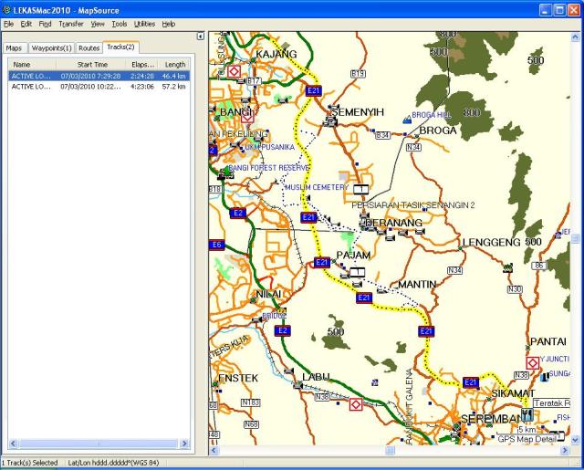The image size is (584, 470).
Task: Switch to the Routes tab
Action: pos(89,48)
